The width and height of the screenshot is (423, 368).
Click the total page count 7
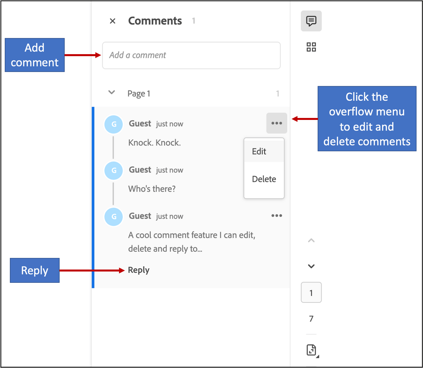click(x=311, y=319)
